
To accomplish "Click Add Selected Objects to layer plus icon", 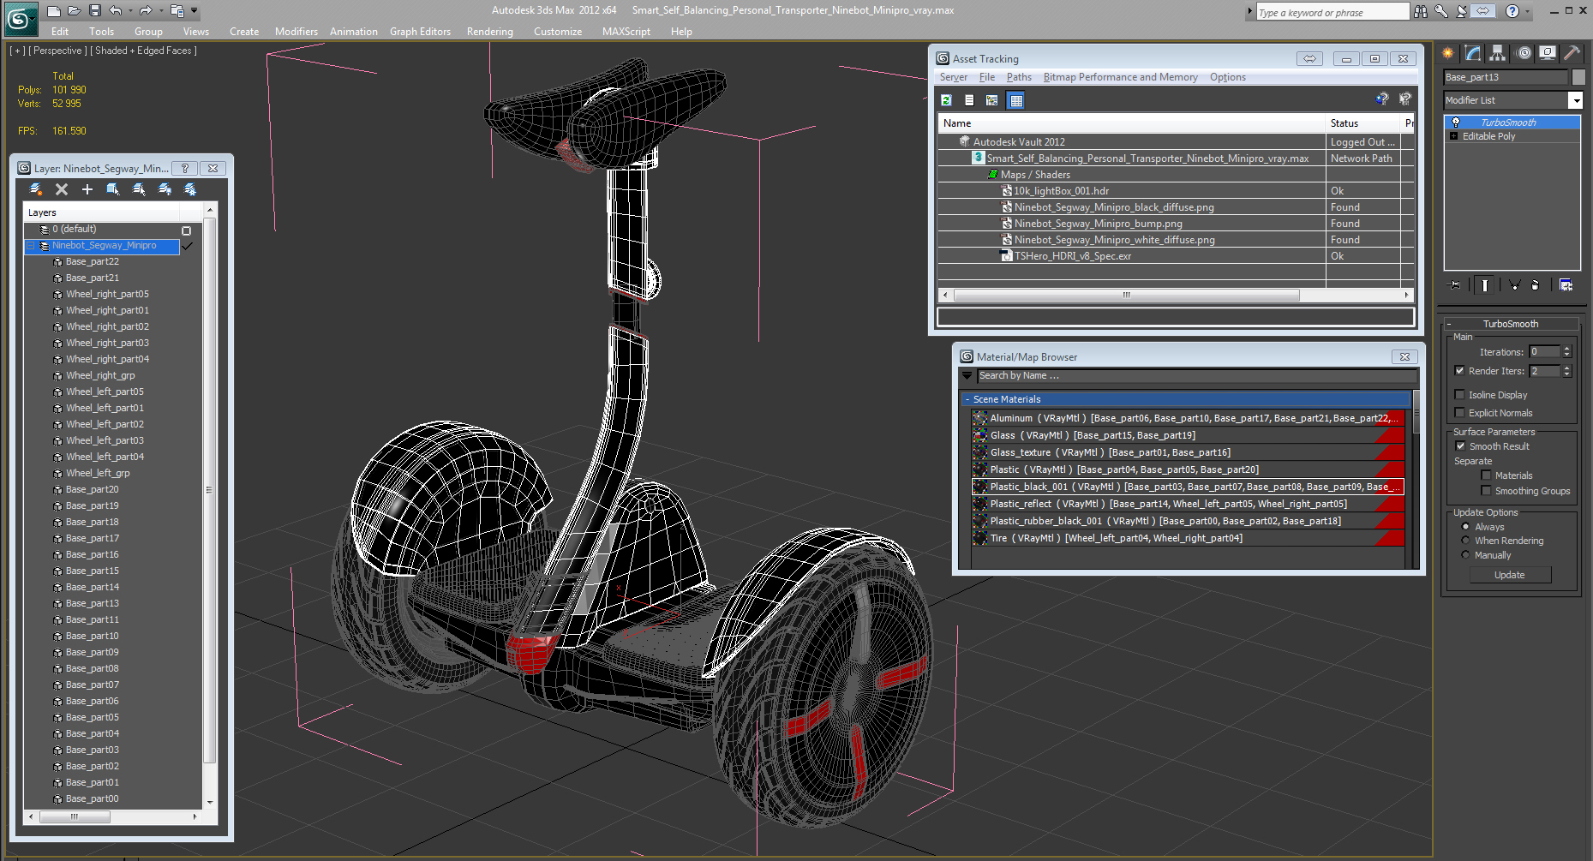I will (x=87, y=189).
